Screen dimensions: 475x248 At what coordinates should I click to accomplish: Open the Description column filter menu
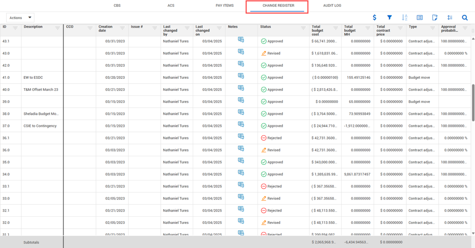click(57, 28)
